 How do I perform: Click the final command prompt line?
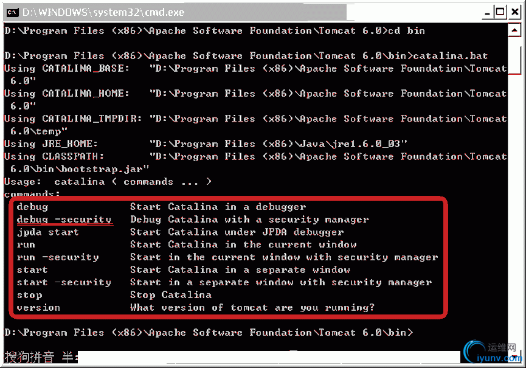209,333
